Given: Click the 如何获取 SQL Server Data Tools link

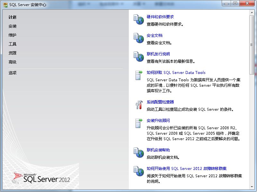Looking at the screenshot, I should tap(176, 73).
